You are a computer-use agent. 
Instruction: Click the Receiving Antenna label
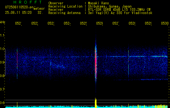coord(65,13)
